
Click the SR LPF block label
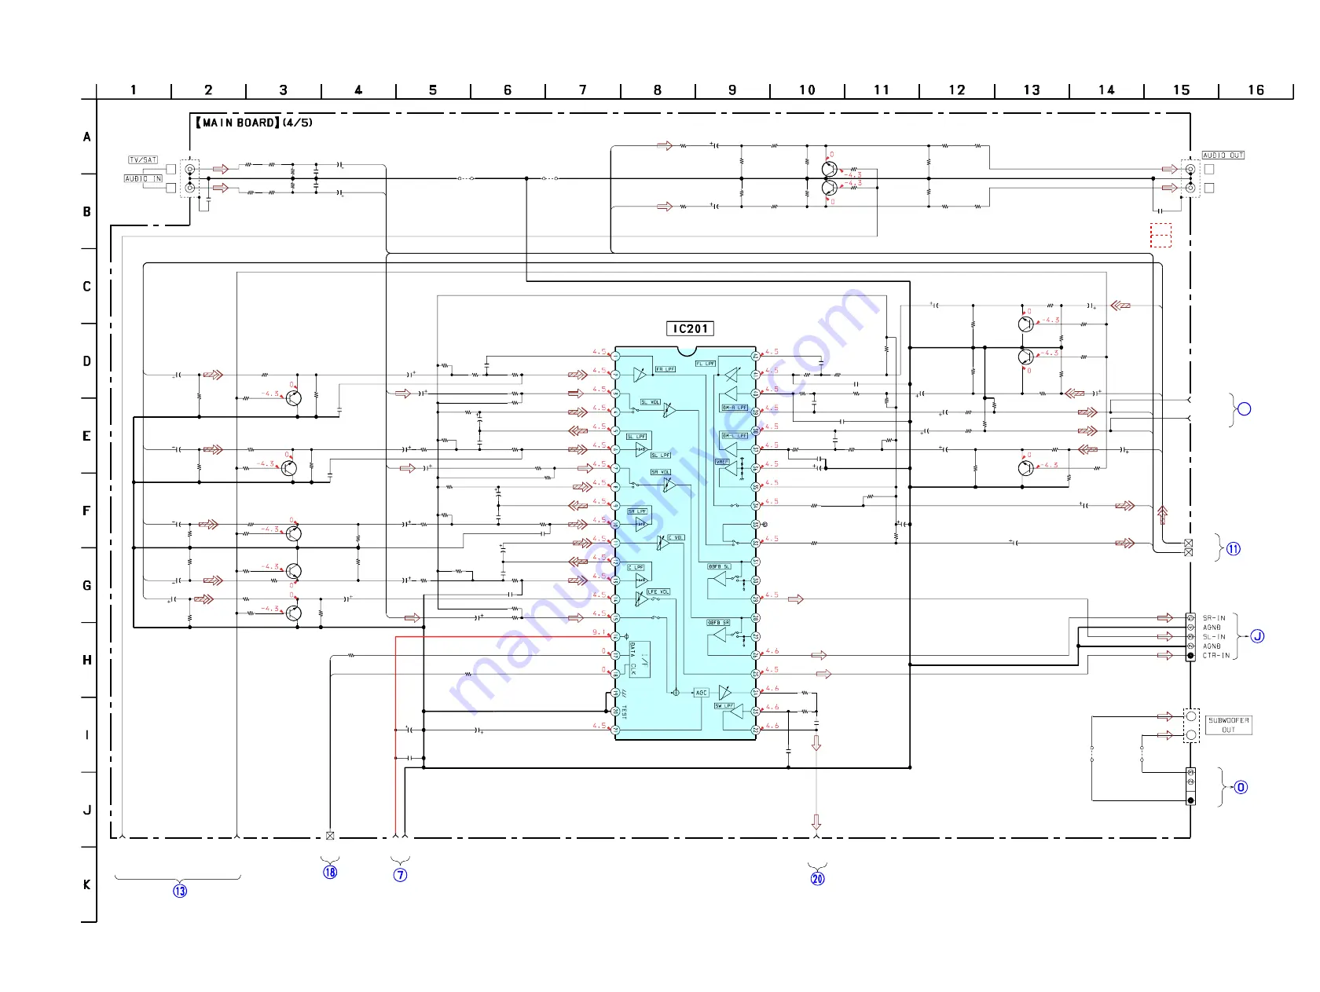tap(637, 511)
